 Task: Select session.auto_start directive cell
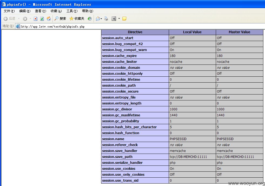(135, 38)
